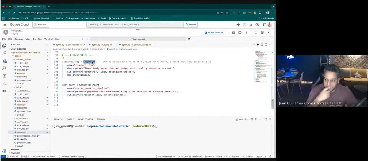Open the Run menu
368x161 pixels.
[x=40, y=39]
